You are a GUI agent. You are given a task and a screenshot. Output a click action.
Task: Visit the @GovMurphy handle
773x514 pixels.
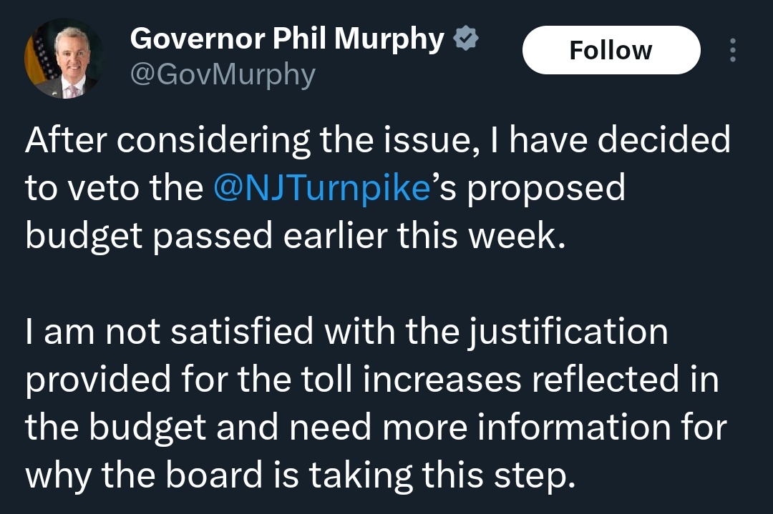pos(223,74)
